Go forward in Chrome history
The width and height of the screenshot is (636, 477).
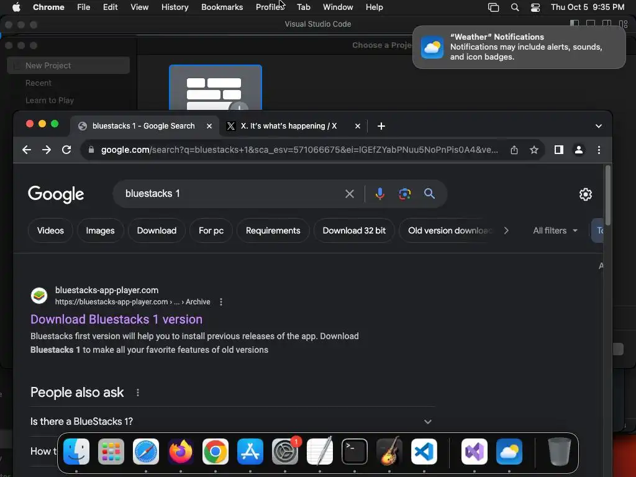[x=47, y=150]
